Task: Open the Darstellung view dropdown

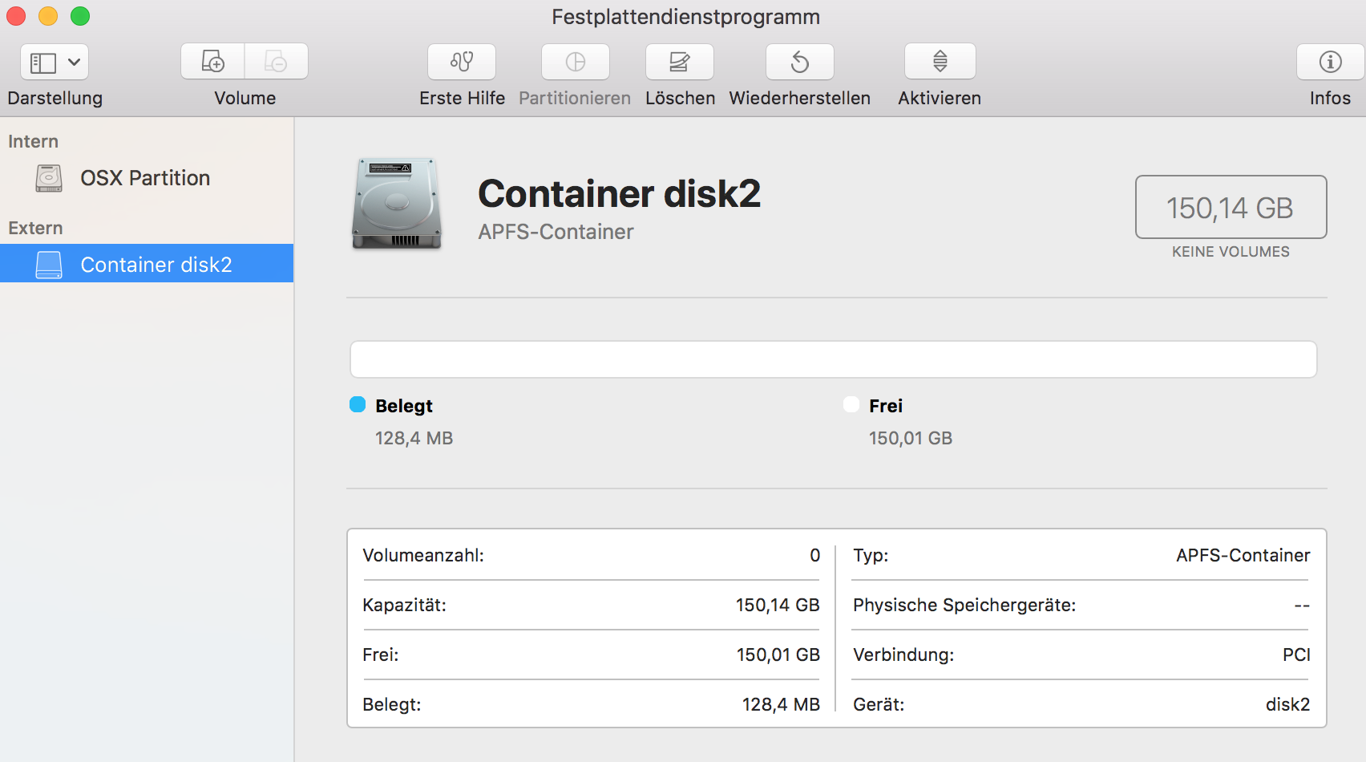Action: [55, 63]
